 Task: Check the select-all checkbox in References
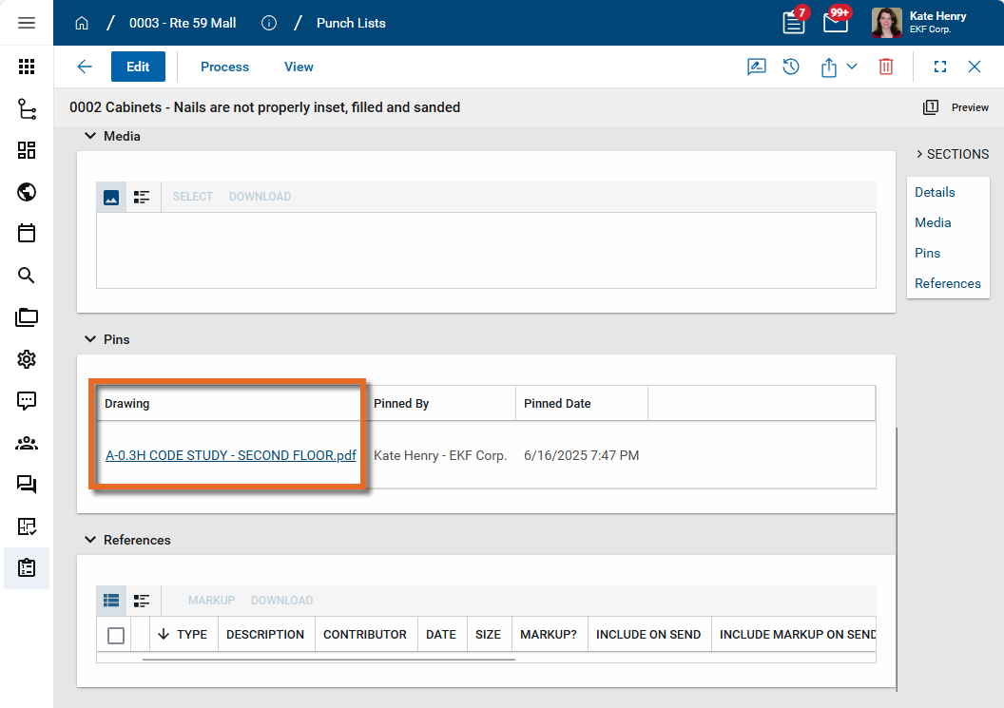(116, 635)
